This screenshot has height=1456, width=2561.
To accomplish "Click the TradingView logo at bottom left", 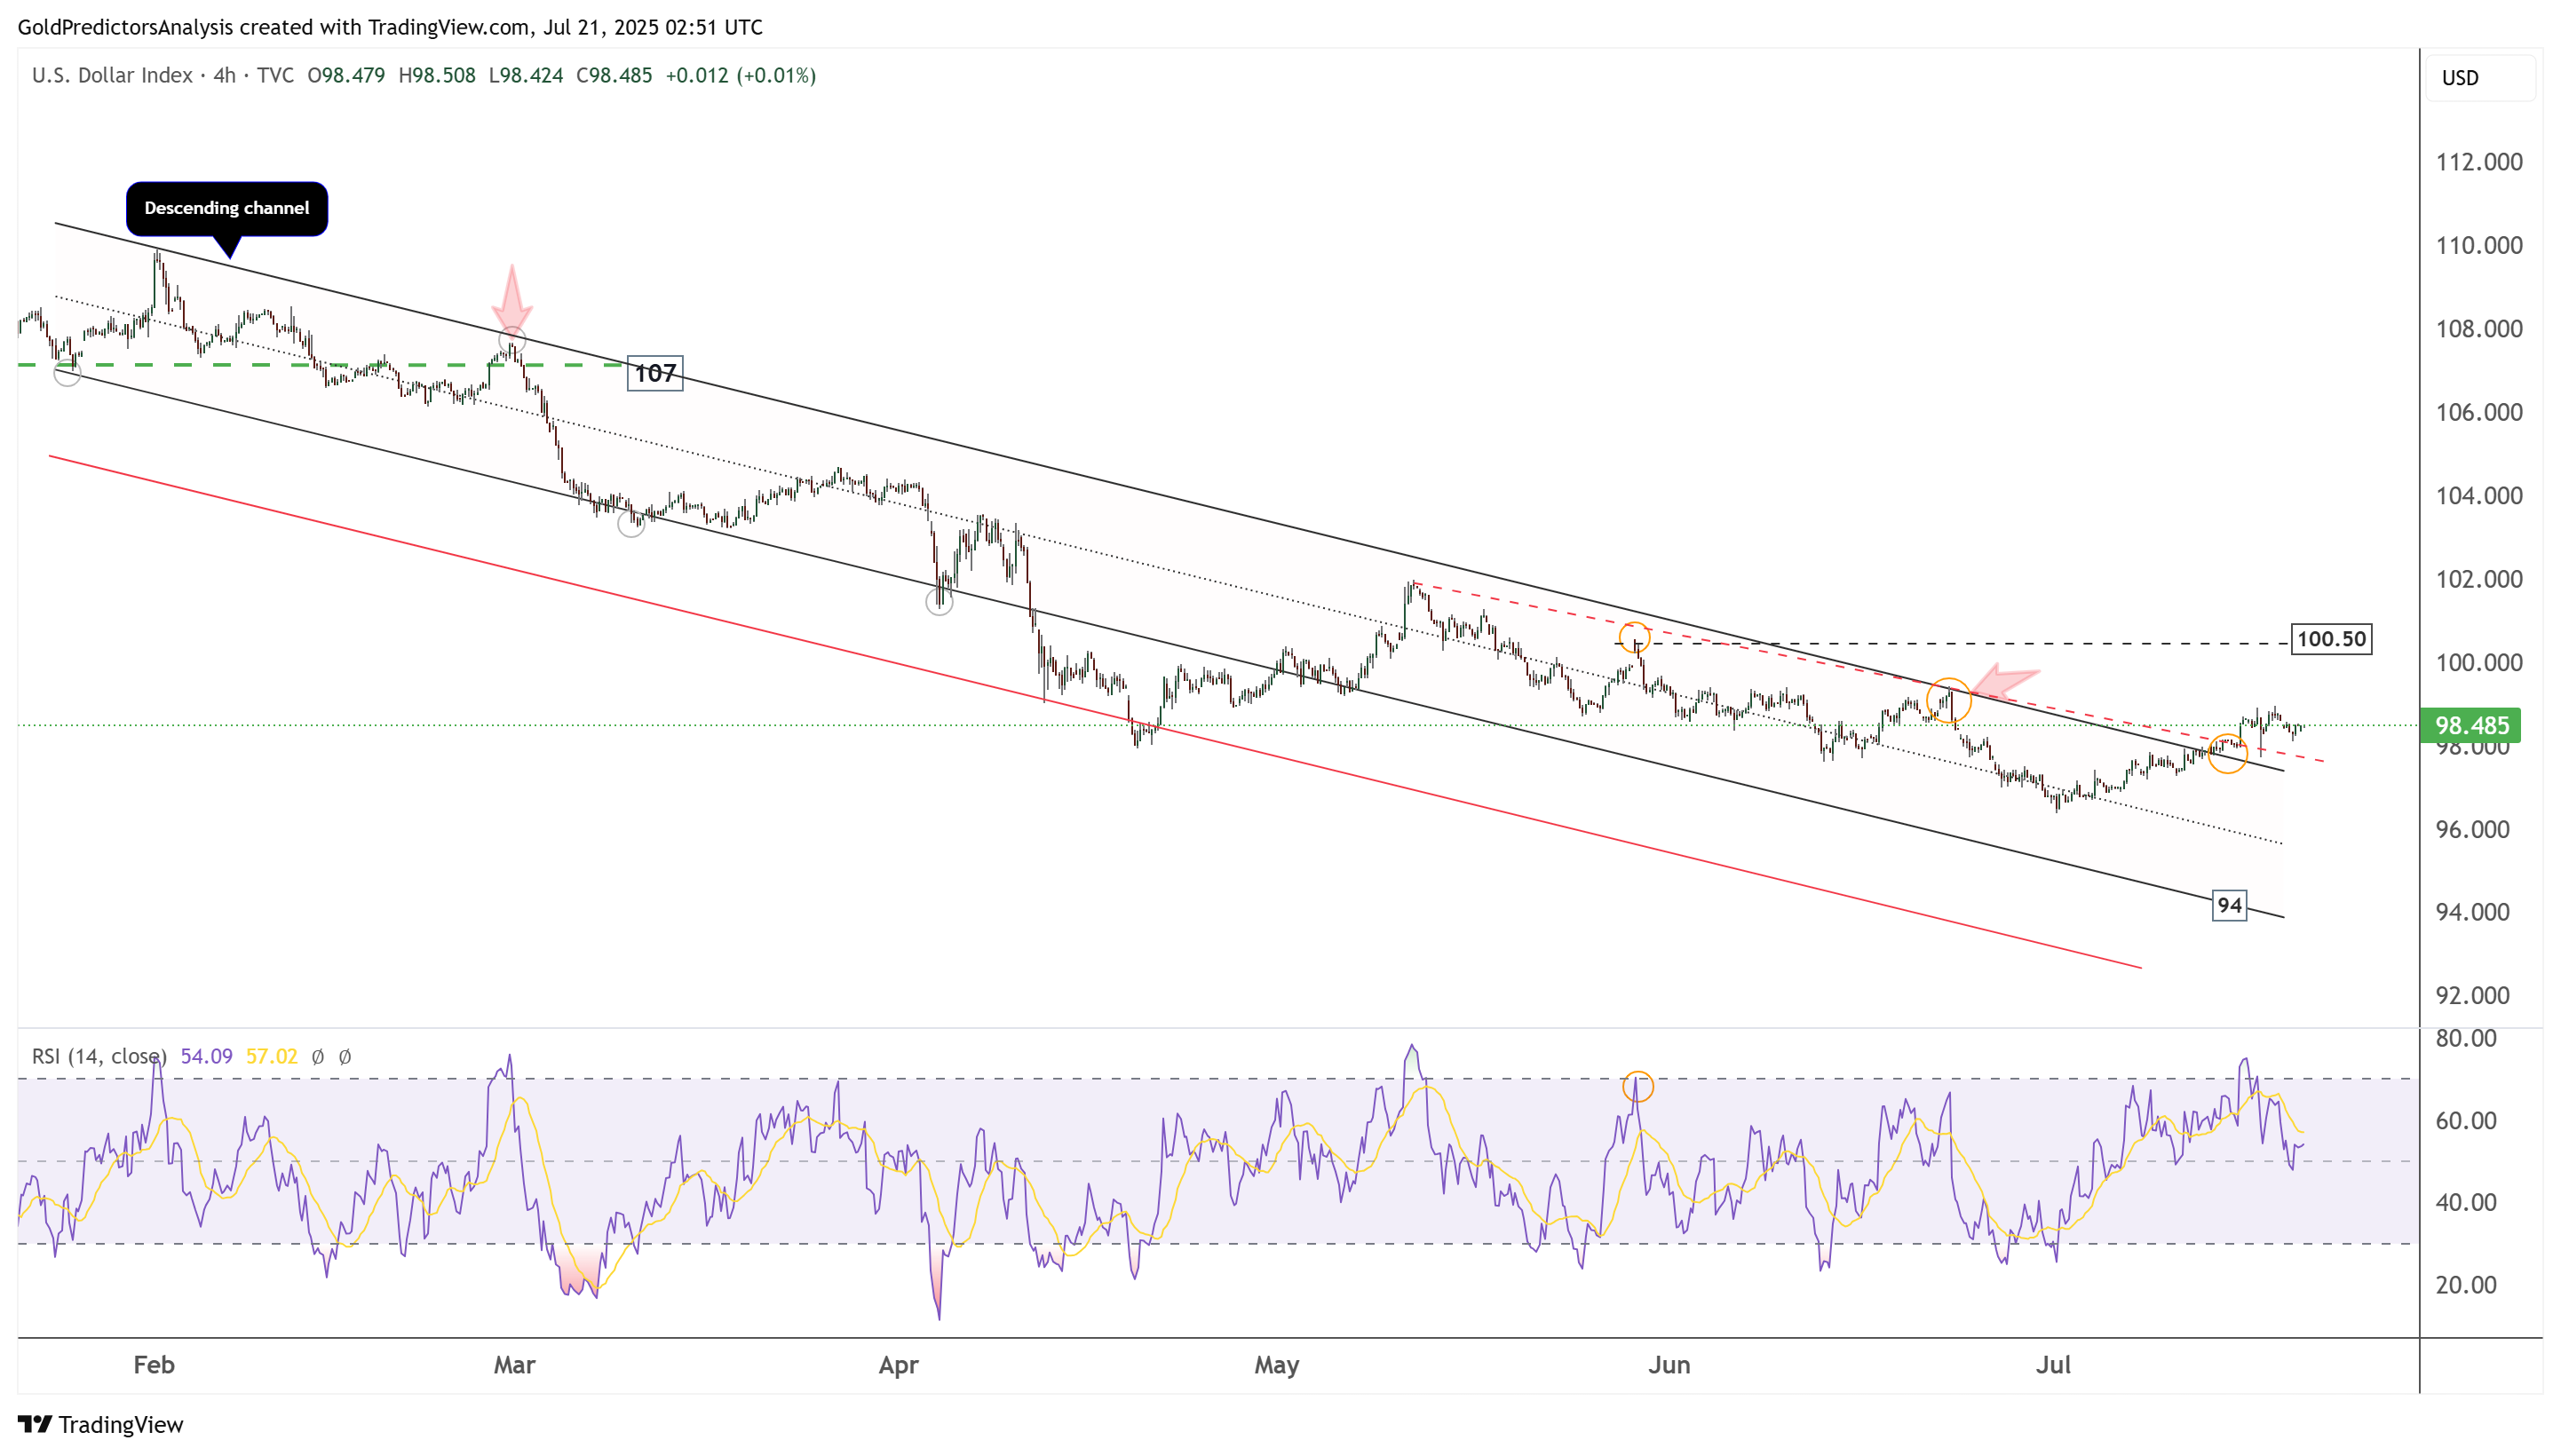I will click(x=101, y=1424).
